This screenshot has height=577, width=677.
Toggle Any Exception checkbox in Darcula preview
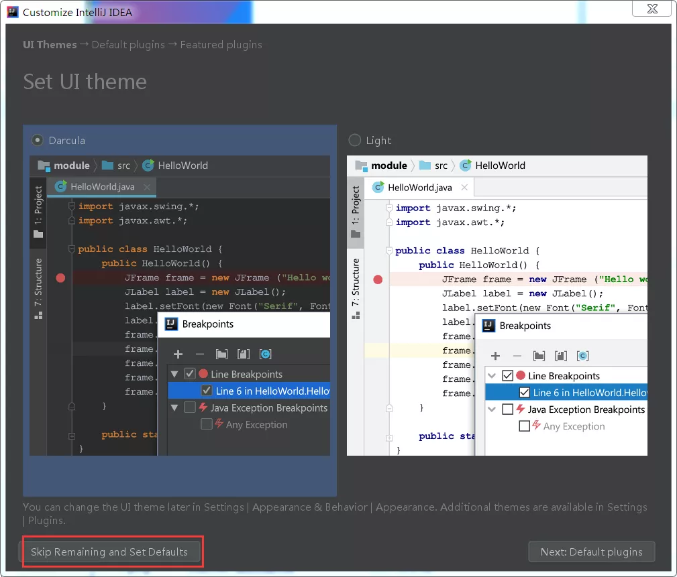pyautogui.click(x=207, y=424)
